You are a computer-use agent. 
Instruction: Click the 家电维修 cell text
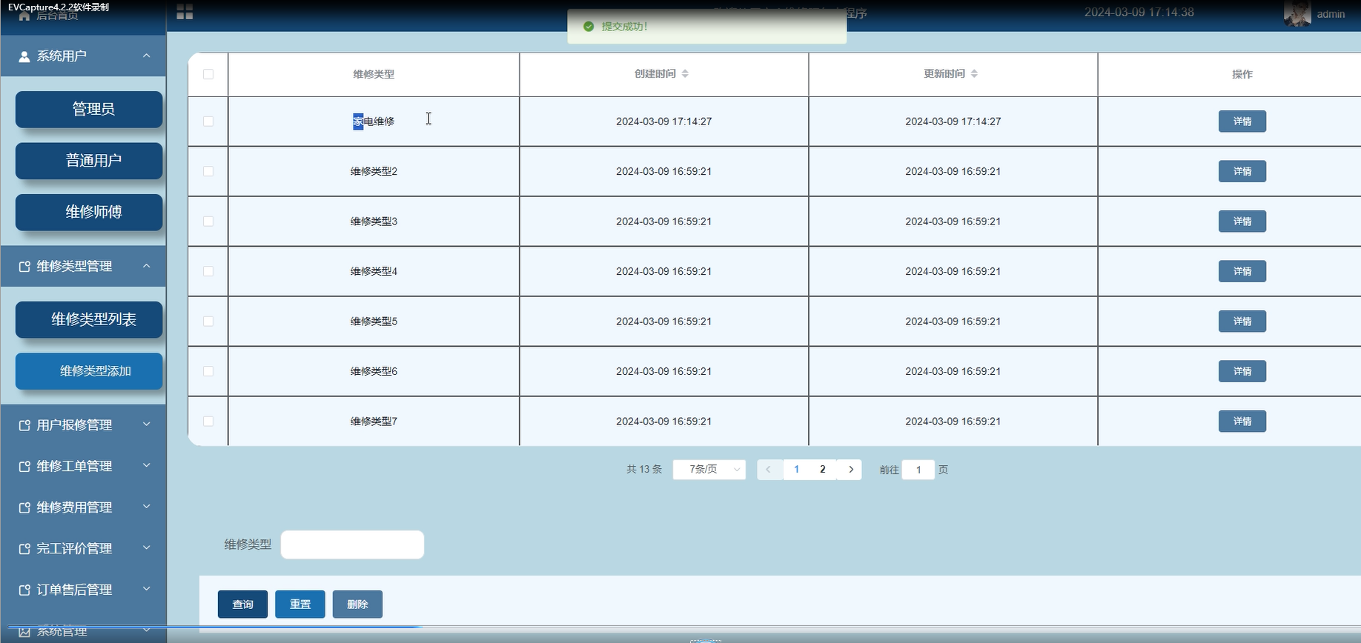[374, 121]
